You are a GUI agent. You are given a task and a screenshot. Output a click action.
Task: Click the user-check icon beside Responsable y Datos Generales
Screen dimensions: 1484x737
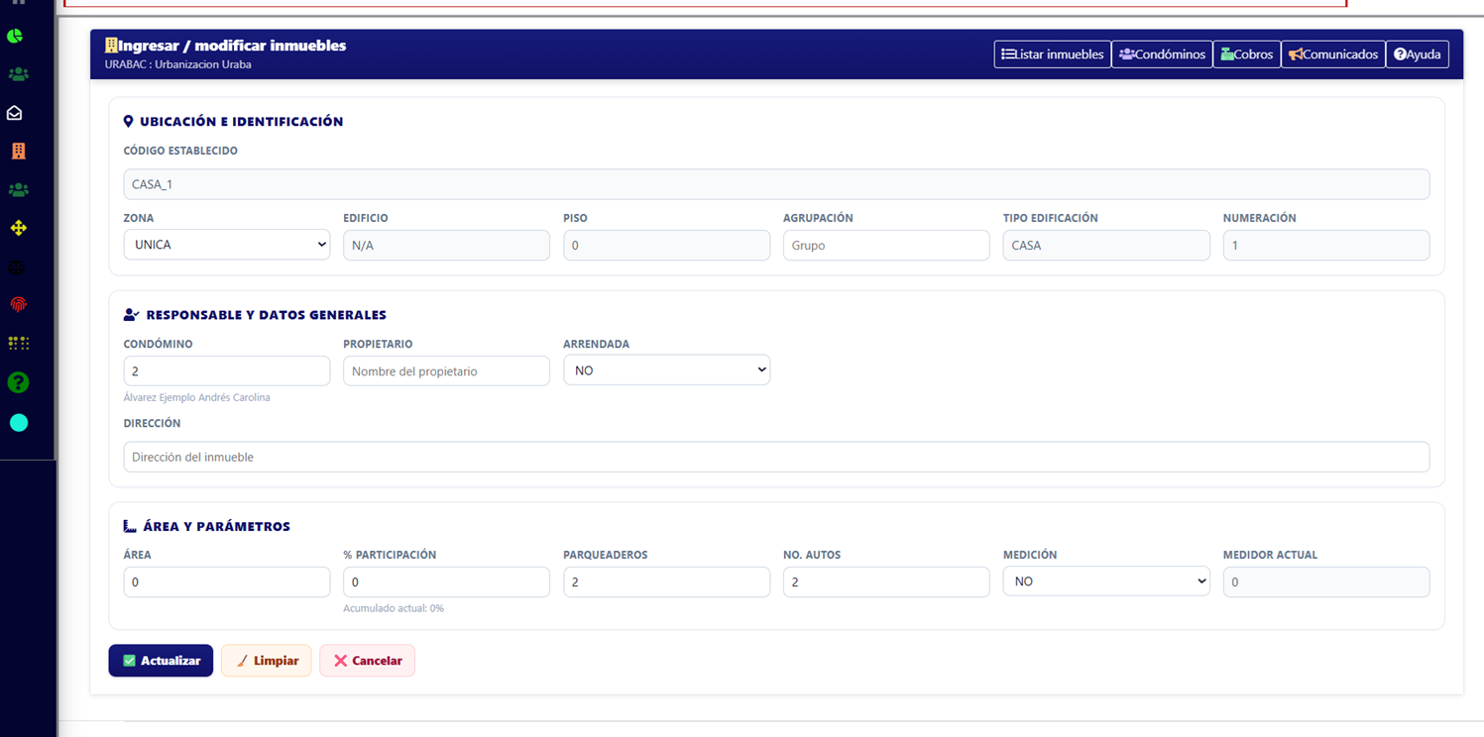point(131,315)
